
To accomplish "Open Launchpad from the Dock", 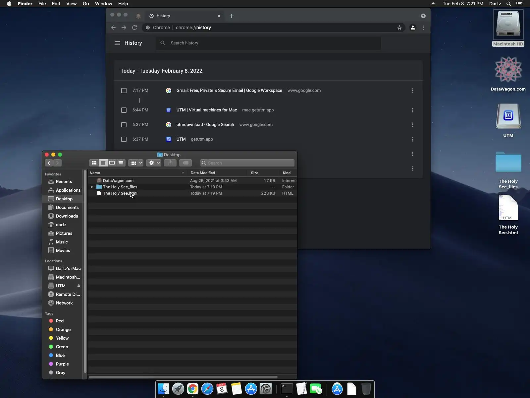I will coord(178,389).
